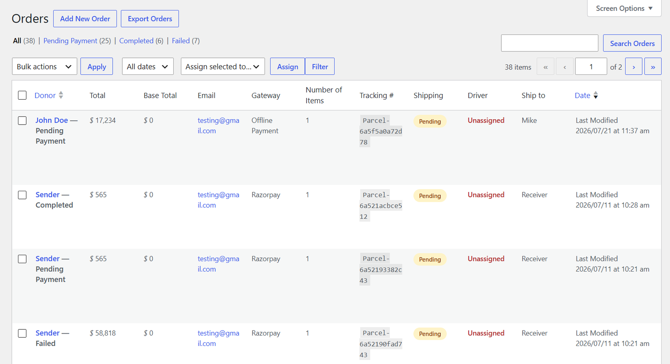This screenshot has width=670, height=364.
Task: Sort by the Donor column
Action: point(45,95)
